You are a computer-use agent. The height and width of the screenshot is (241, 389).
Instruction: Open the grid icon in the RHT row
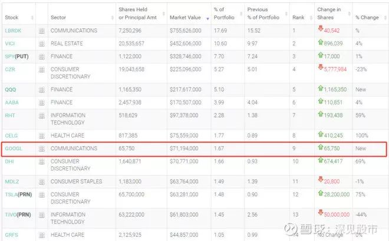[x=42, y=116]
